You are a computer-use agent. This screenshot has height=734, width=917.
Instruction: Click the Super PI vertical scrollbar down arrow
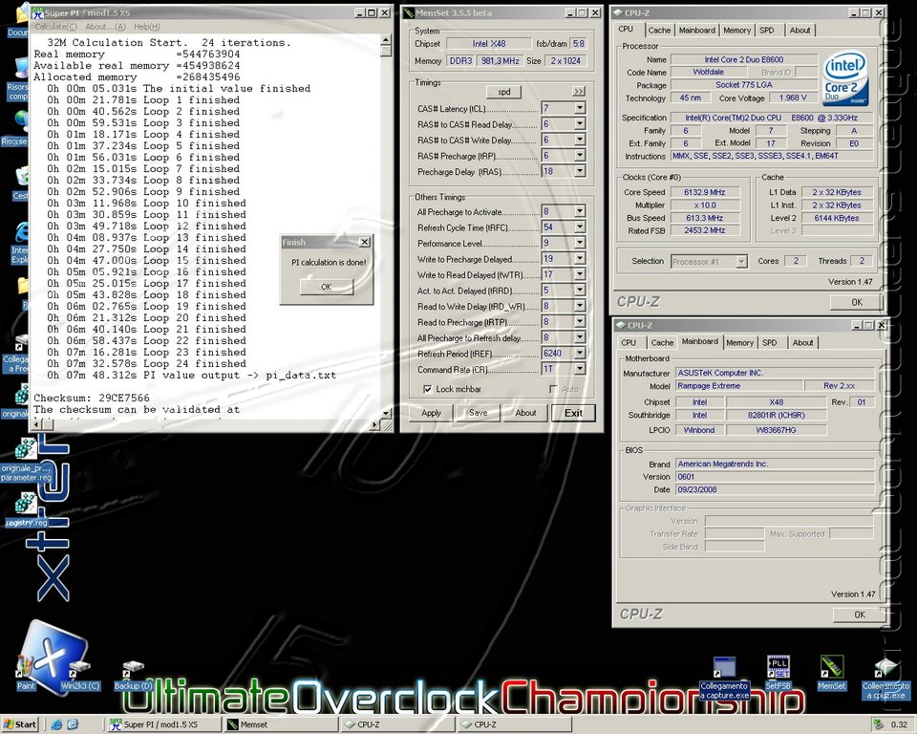[x=385, y=413]
